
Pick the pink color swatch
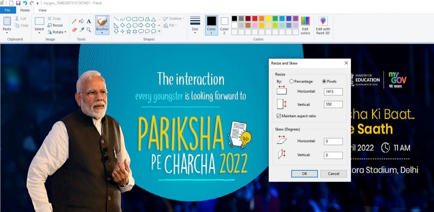[255, 25]
